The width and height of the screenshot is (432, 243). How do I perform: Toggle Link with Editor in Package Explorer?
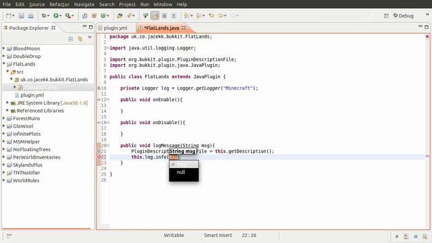click(80, 39)
